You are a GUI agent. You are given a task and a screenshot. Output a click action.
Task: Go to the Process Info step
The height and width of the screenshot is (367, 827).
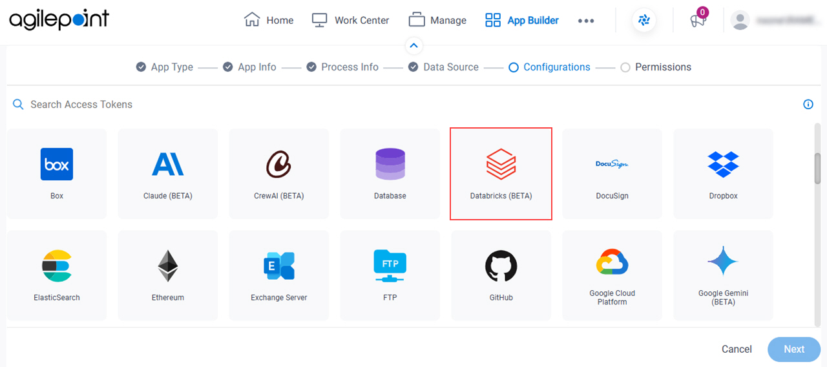[x=342, y=67]
